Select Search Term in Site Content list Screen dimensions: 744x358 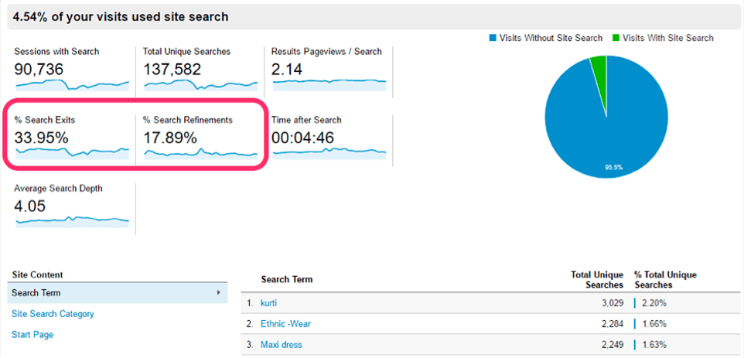36,293
